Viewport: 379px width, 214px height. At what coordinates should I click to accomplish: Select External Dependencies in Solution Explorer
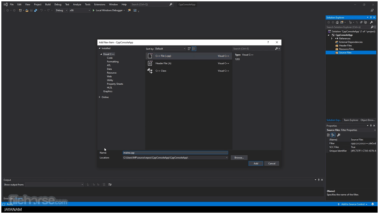351,42
